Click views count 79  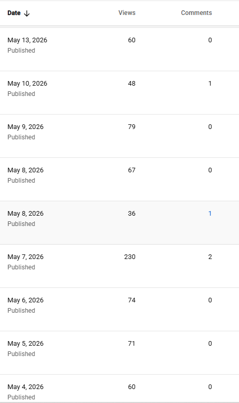click(x=131, y=127)
